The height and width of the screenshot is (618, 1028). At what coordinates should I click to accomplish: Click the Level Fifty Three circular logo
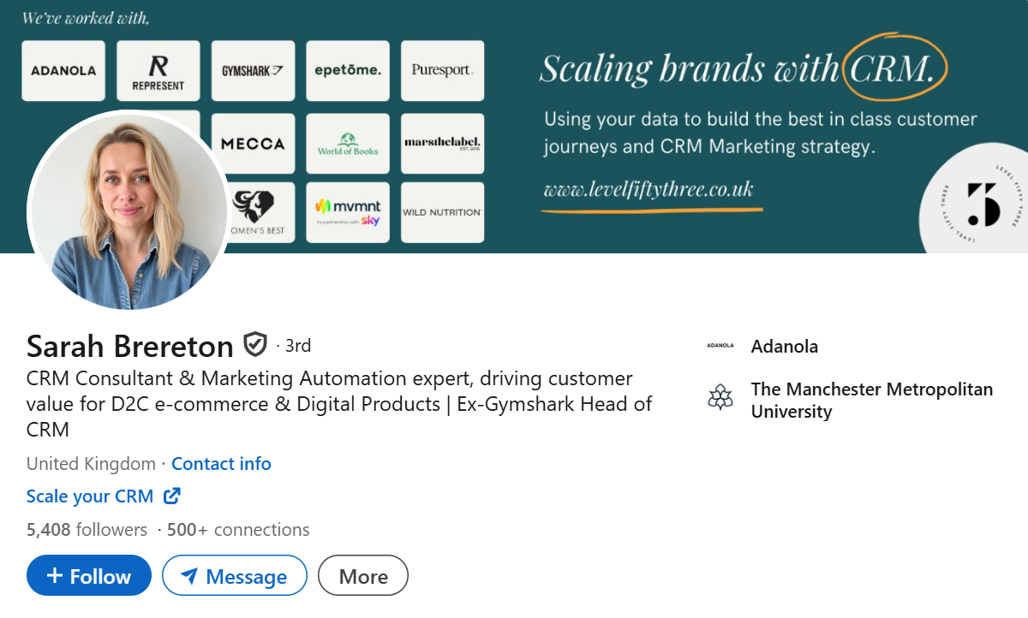[978, 201]
